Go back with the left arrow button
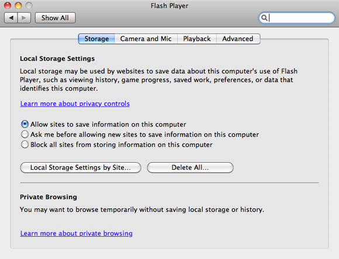339x259 pixels. (x=11, y=17)
